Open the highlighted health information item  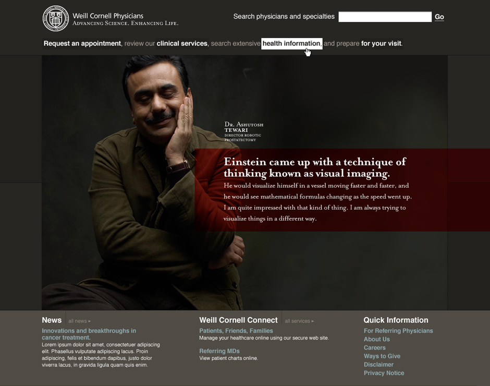click(291, 43)
